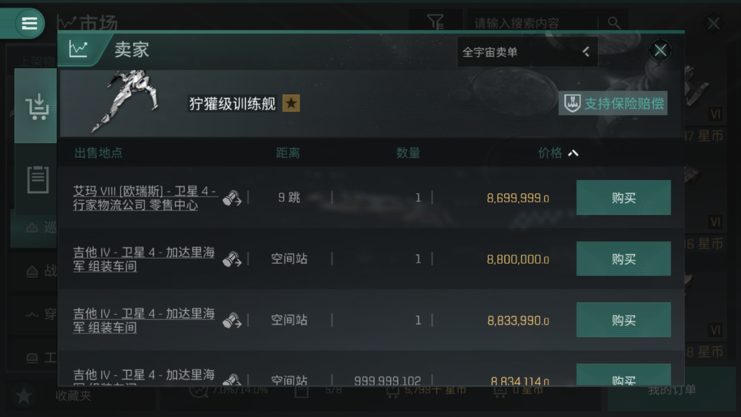Open 支持保险赔偿 insurance info
This screenshot has height=417, width=741.
point(613,104)
